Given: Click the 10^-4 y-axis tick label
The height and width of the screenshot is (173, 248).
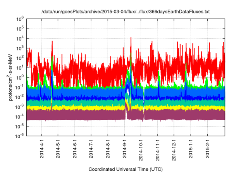Looking at the screenshot, I should [19, 117].
